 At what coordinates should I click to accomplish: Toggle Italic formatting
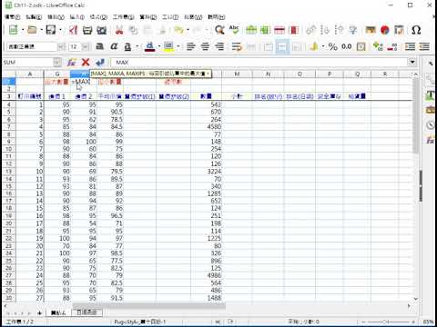click(114, 46)
